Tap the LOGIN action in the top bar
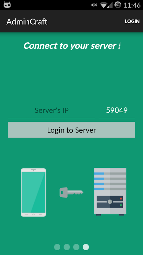The width and height of the screenshot is (143, 255). [132, 21]
